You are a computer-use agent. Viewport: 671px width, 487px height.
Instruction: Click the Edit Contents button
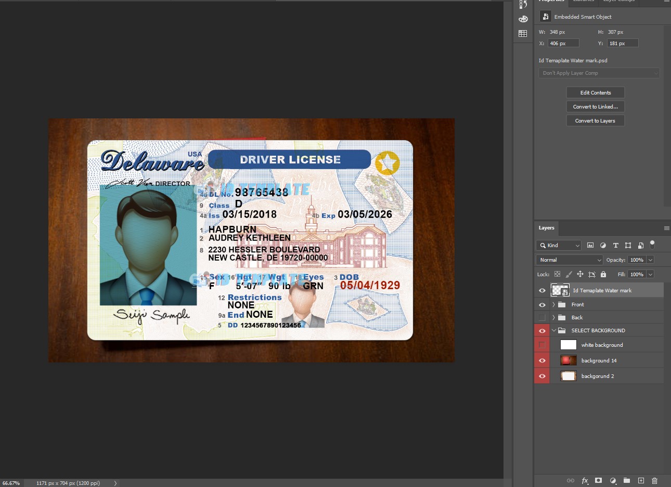[x=596, y=92]
